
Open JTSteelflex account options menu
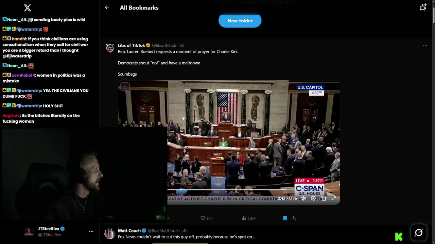(x=91, y=231)
